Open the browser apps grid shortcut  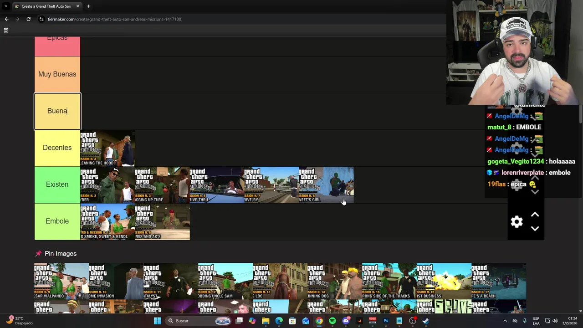click(6, 31)
